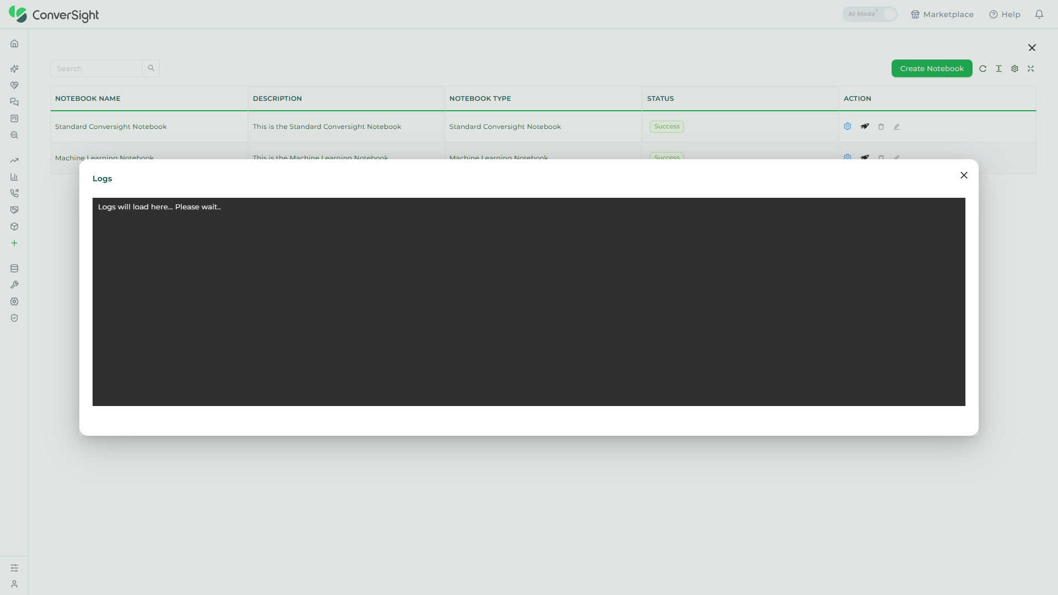This screenshot has width=1058, height=595.
Task: Open the shield security sidebar icon
Action: click(x=14, y=318)
